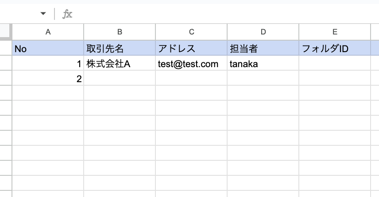This screenshot has width=379, height=197.
Task: Select column E header
Action: [335, 31]
